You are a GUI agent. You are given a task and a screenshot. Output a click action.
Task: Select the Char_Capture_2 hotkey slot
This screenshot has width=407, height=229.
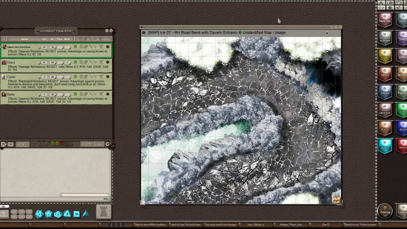tap(256, 225)
